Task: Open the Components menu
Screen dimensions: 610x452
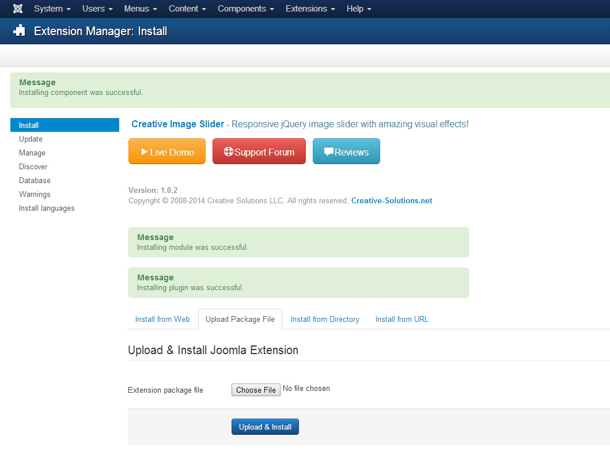Action: 246,9
